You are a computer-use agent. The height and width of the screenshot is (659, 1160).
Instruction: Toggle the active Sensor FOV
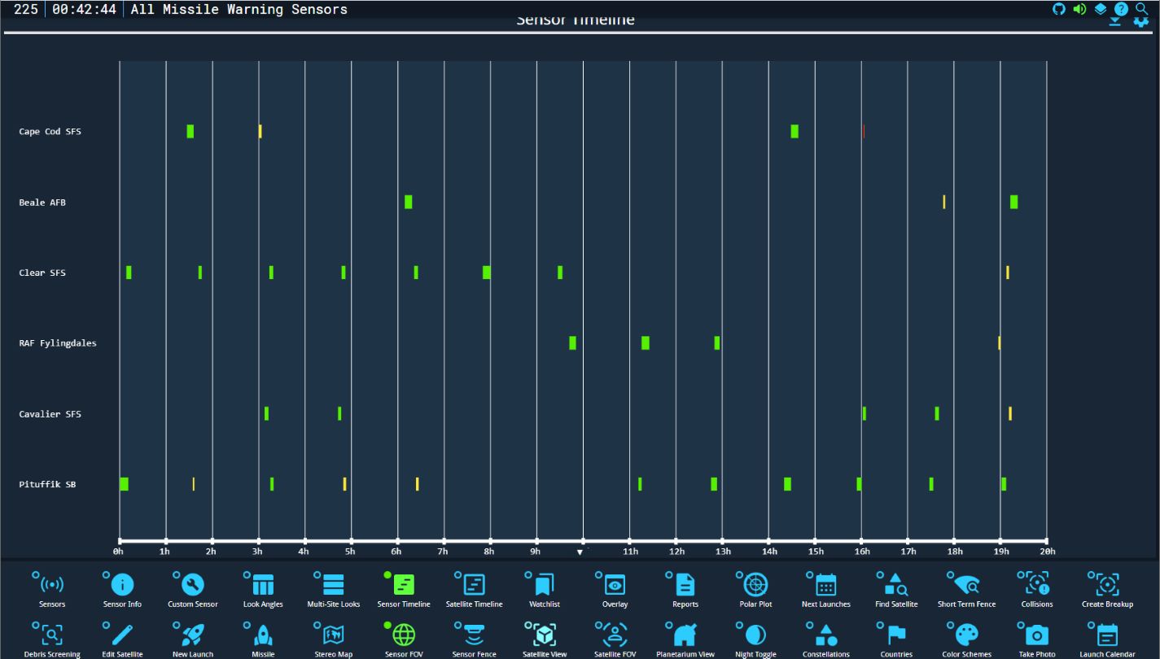(404, 635)
